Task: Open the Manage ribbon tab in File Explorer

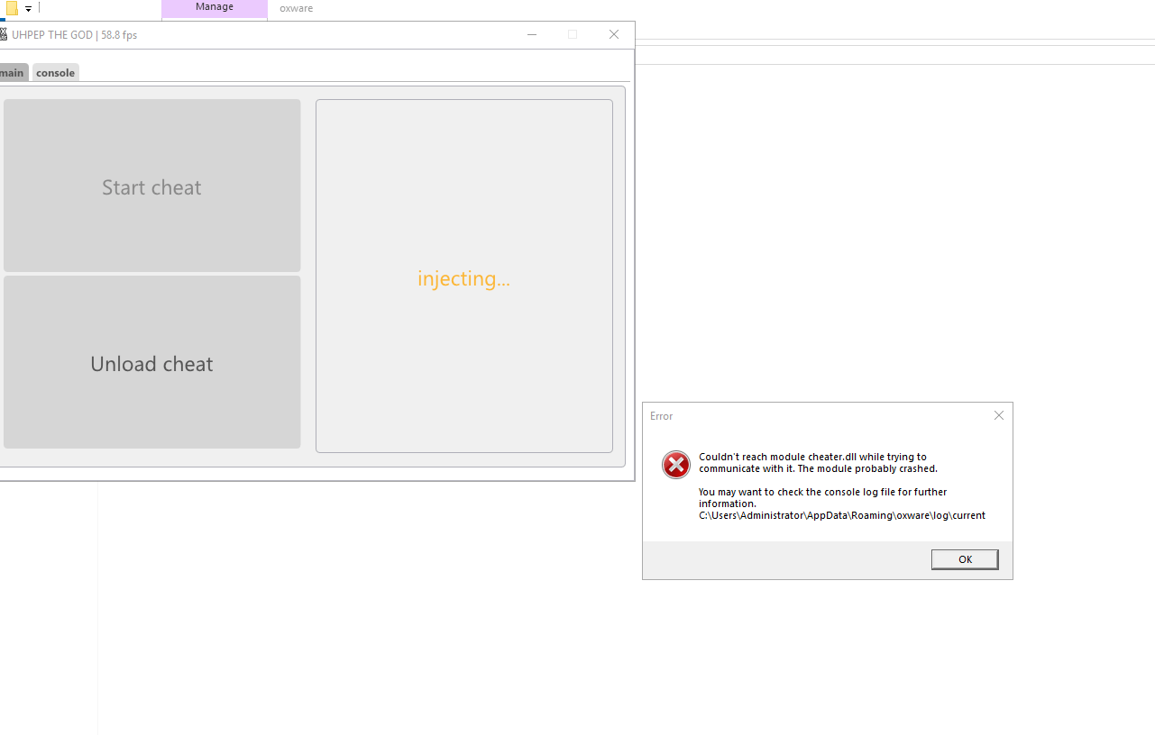Action: [x=215, y=7]
